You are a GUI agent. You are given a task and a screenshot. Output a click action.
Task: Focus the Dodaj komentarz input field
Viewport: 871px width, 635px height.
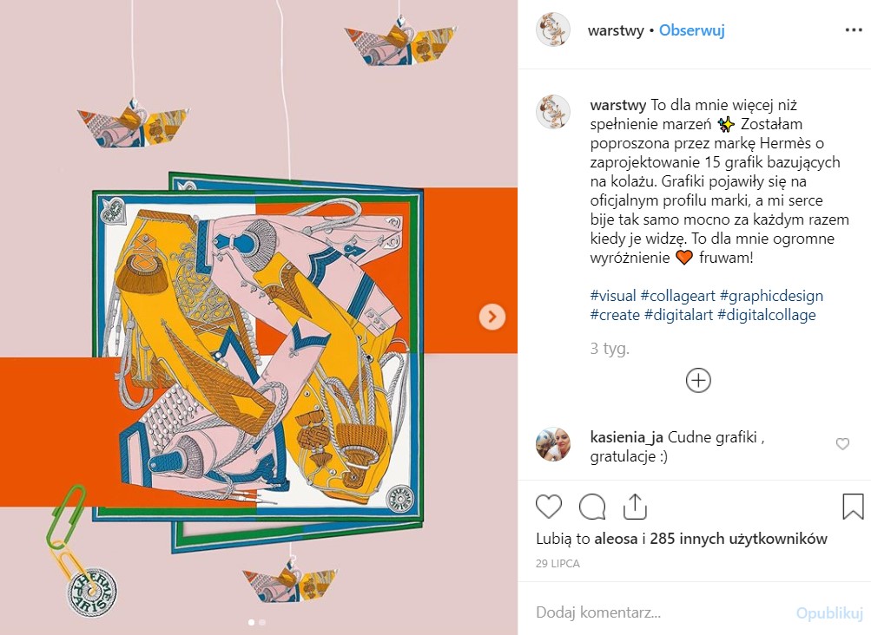pos(661,612)
